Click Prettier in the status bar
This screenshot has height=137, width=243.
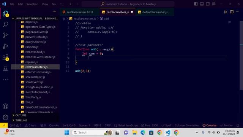click(226, 125)
